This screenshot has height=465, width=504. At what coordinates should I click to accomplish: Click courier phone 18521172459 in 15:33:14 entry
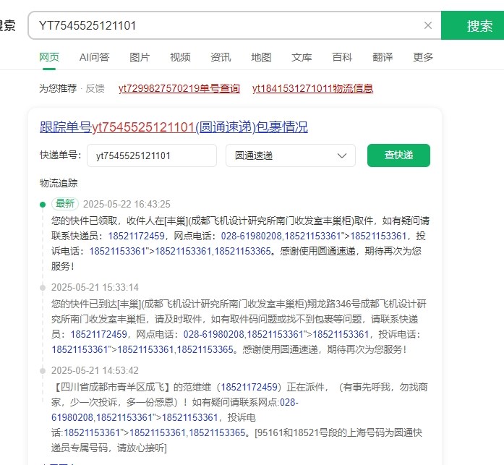pos(98,334)
